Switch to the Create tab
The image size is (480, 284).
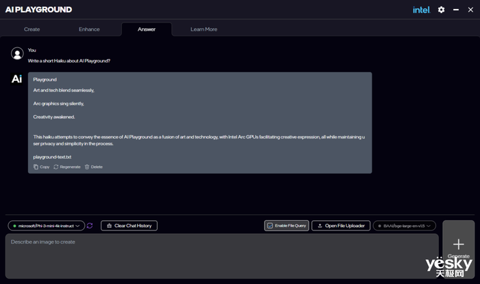click(32, 29)
